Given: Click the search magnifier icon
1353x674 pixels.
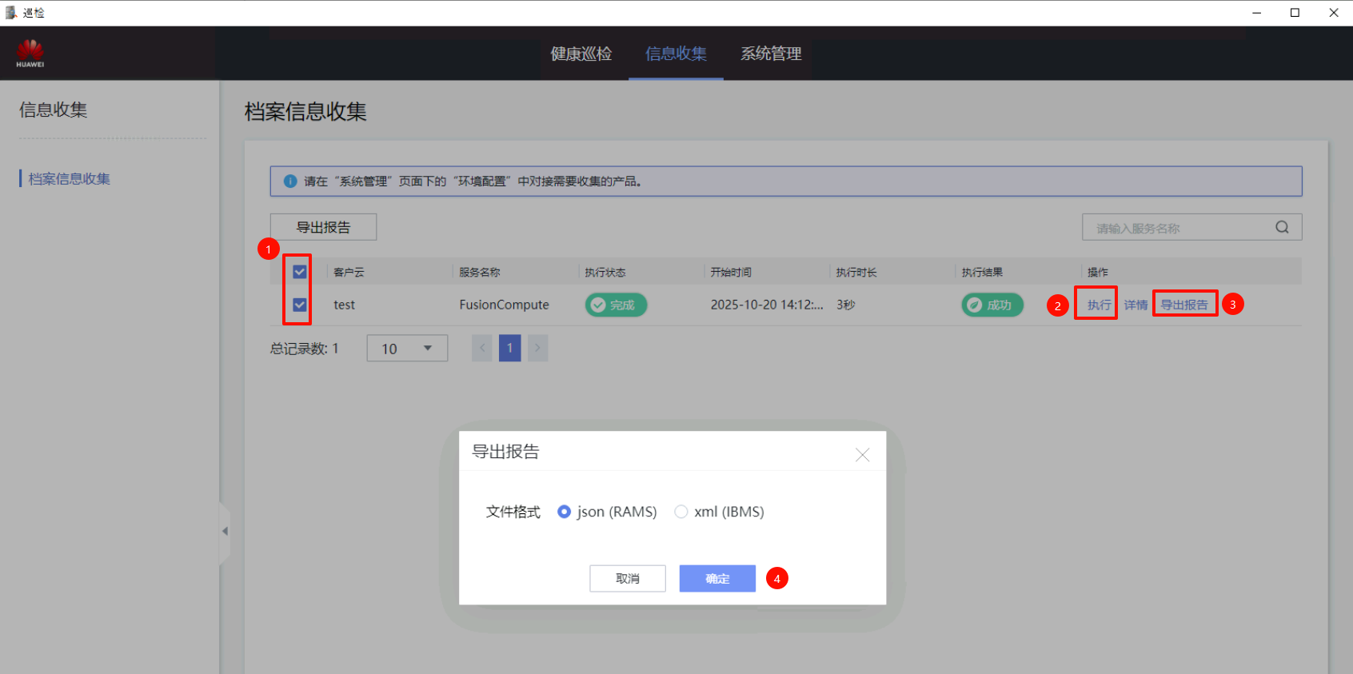Looking at the screenshot, I should click(1282, 227).
